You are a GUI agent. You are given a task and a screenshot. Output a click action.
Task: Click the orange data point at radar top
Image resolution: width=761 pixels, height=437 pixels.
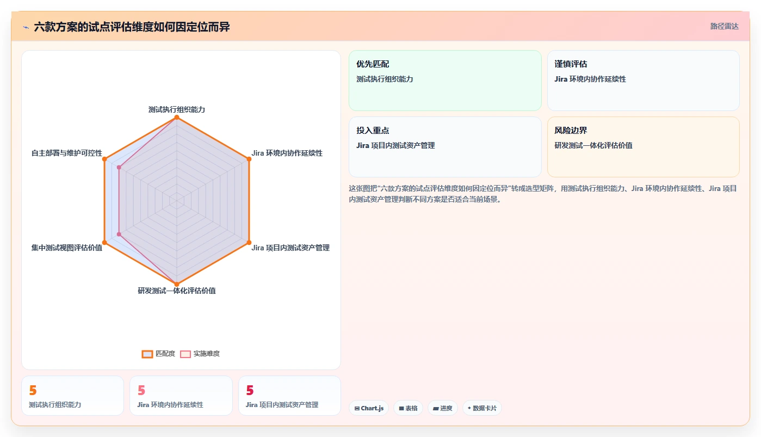click(176, 118)
